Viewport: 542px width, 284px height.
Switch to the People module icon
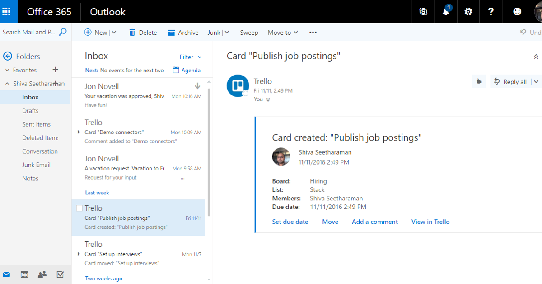[42, 275]
